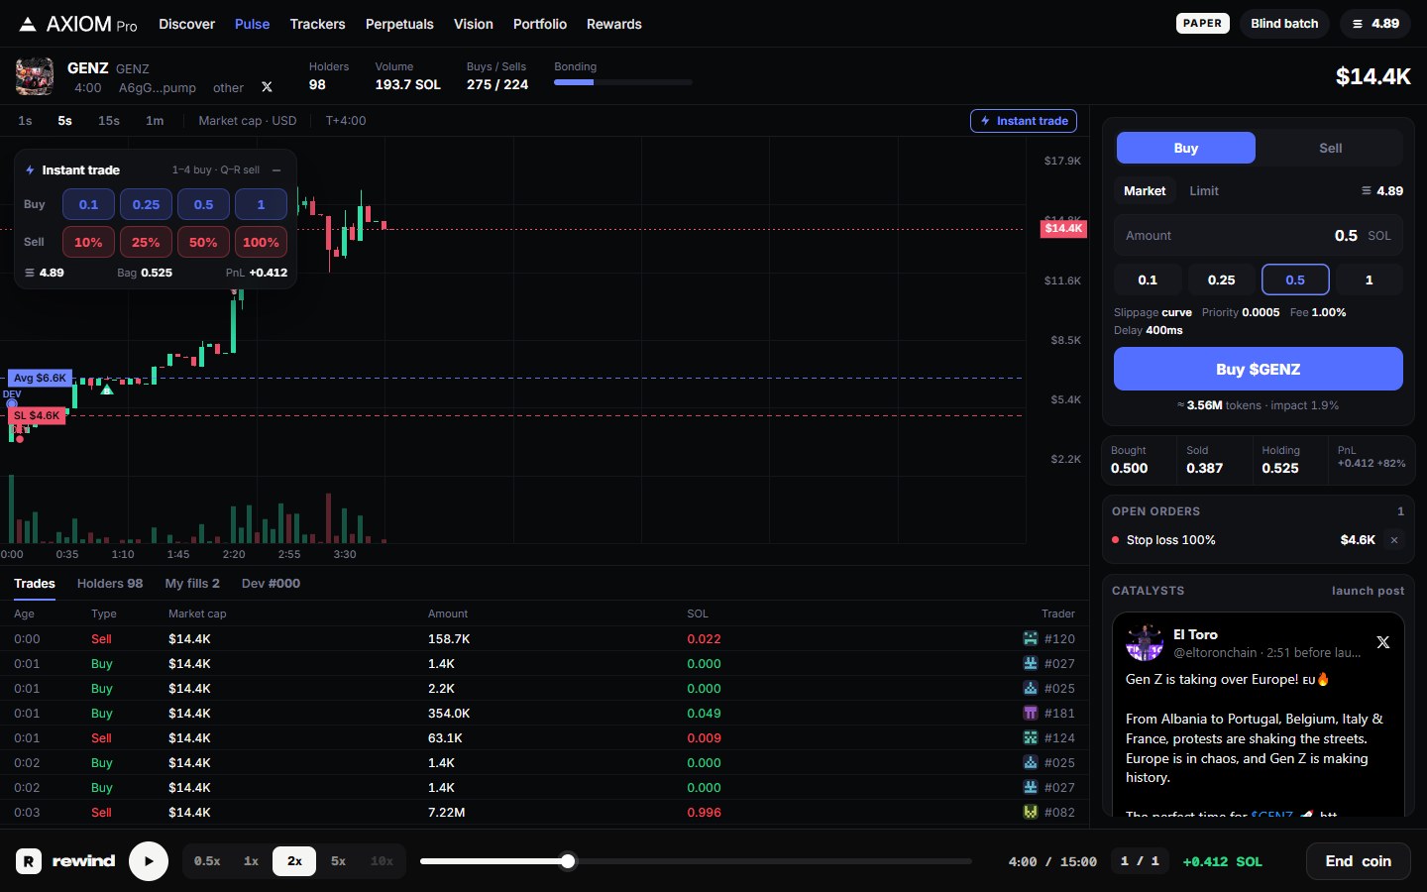
Task: Select Market order type
Action: click(x=1145, y=190)
